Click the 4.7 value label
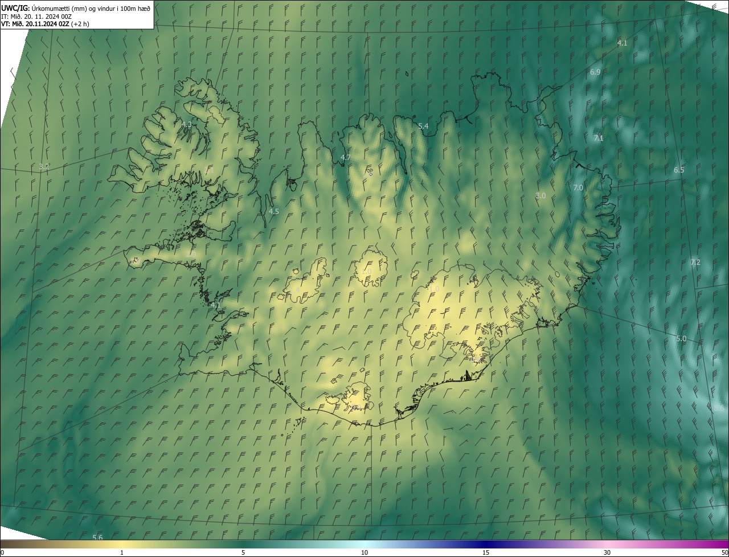This screenshot has height=557, width=729. tap(345, 157)
